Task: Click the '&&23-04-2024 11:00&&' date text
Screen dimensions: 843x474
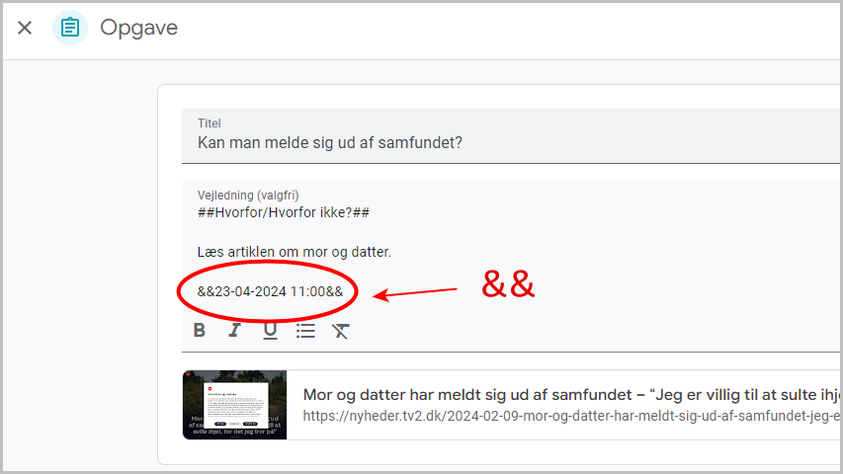Action: tap(270, 292)
